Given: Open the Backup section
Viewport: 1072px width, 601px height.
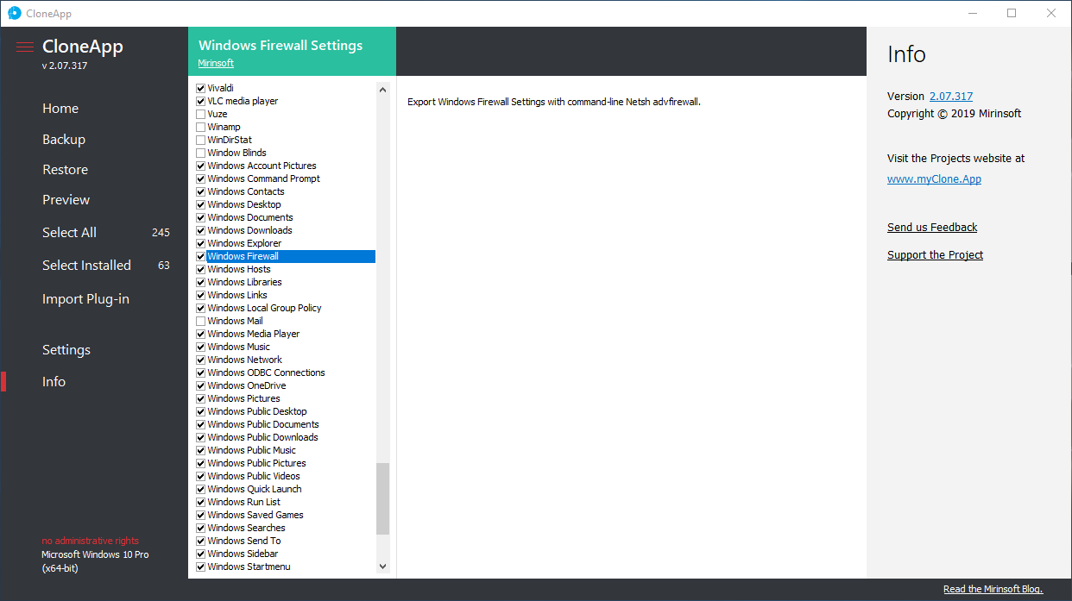Looking at the screenshot, I should [x=64, y=140].
